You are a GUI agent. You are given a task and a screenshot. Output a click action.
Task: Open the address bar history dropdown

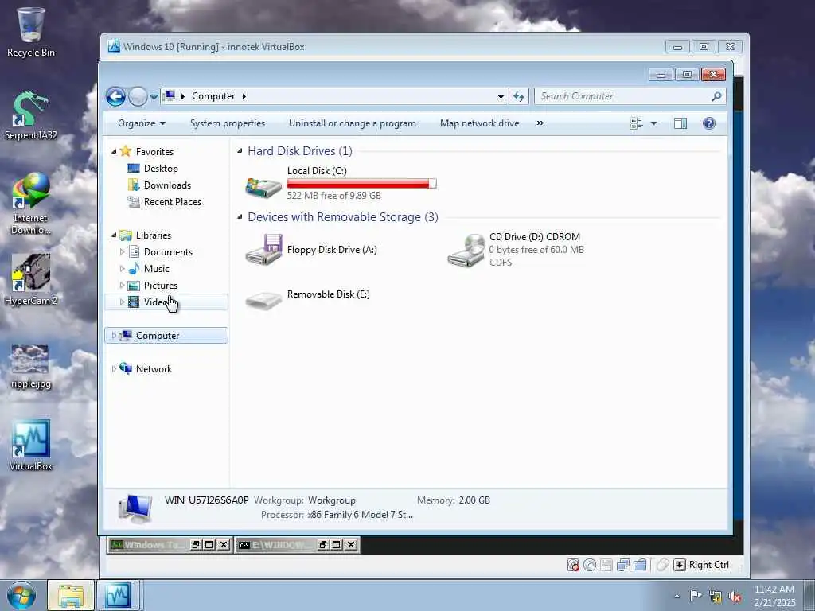point(501,96)
